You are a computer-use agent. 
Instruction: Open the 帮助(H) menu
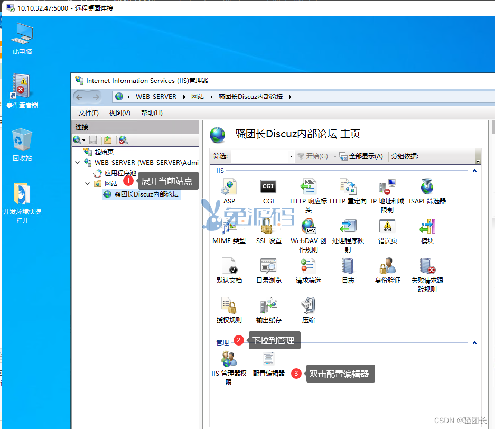152,113
